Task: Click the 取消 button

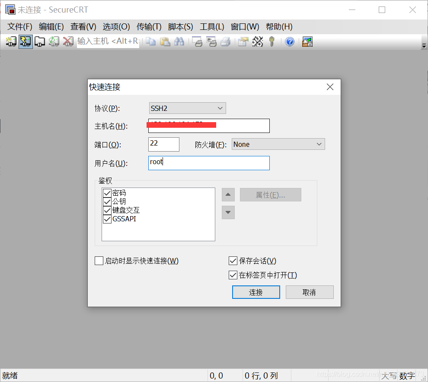Action: pyautogui.click(x=310, y=292)
